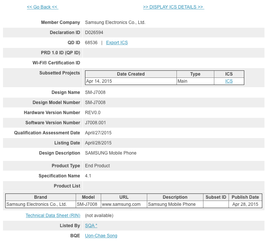Open the 'Uon-Chae Song' BQE link
Screen dimensions: 266x241
point(101,236)
